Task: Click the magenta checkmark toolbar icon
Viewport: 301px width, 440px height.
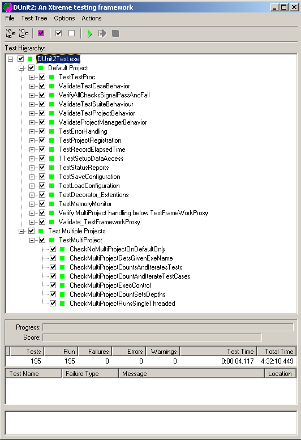Action: [x=41, y=33]
